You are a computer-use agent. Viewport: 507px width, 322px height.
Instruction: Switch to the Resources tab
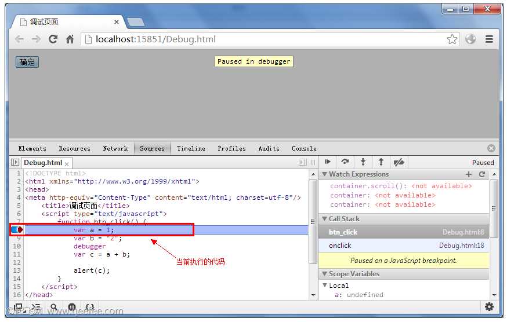[74, 148]
